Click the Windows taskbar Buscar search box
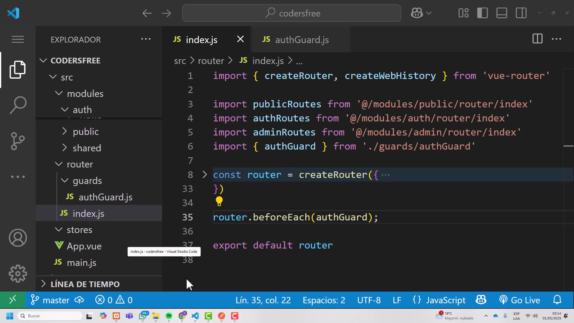 [x=50, y=316]
